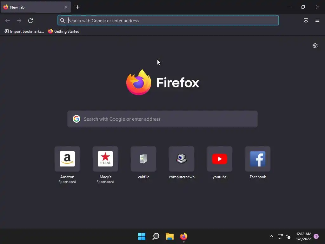Open taskbar Search magnifier

click(156, 236)
